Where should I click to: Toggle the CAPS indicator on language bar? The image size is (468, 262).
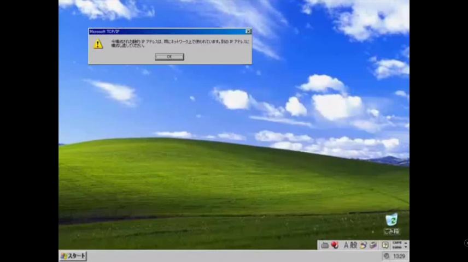tap(397, 243)
